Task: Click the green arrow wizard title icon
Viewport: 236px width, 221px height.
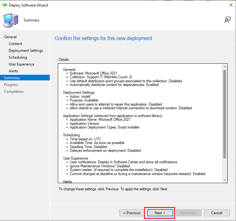Action: (x=5, y=5)
